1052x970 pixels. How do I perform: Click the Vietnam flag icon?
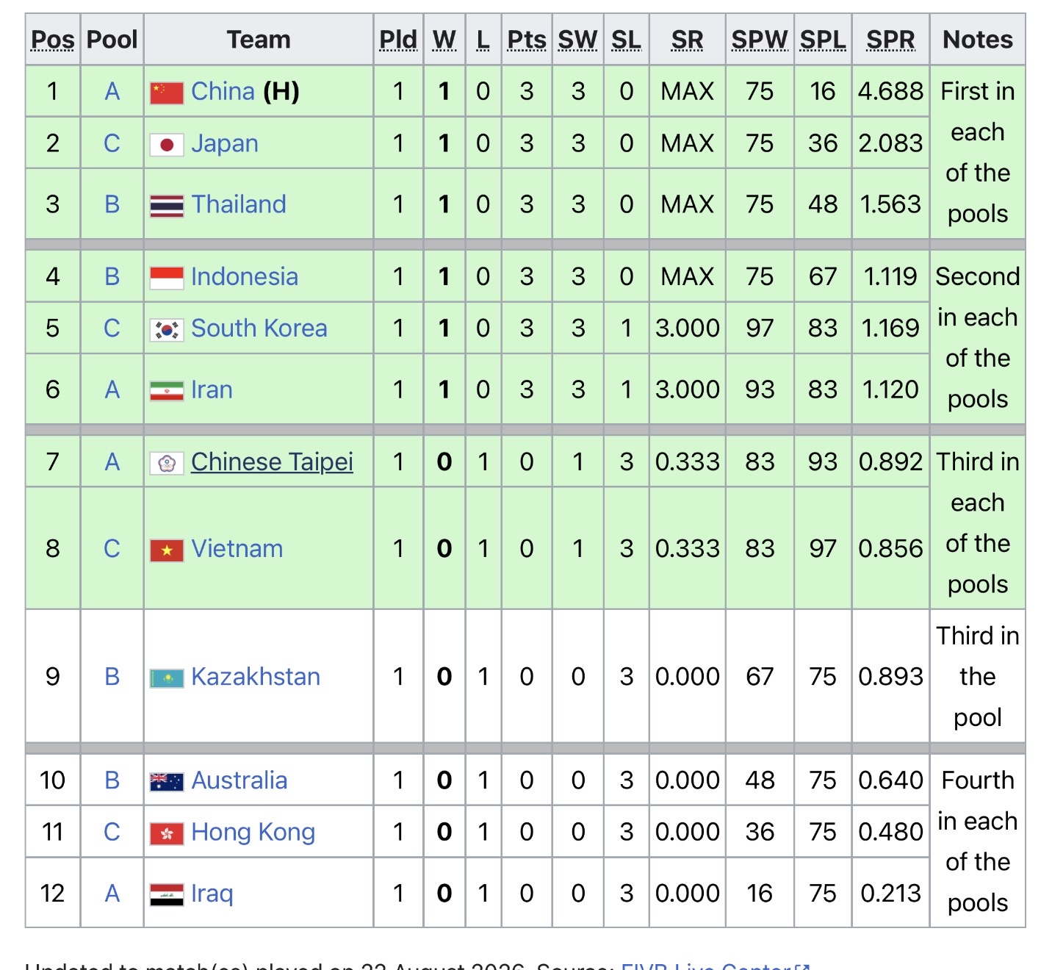[167, 550]
